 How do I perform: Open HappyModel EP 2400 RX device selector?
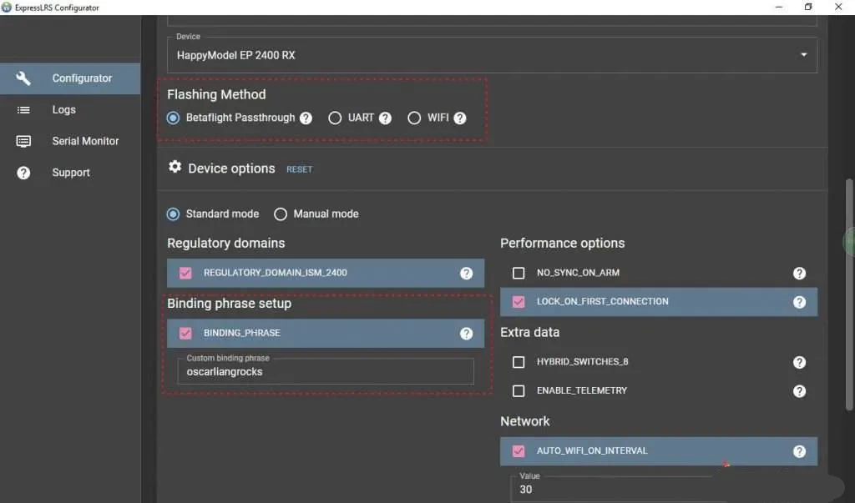coord(492,55)
